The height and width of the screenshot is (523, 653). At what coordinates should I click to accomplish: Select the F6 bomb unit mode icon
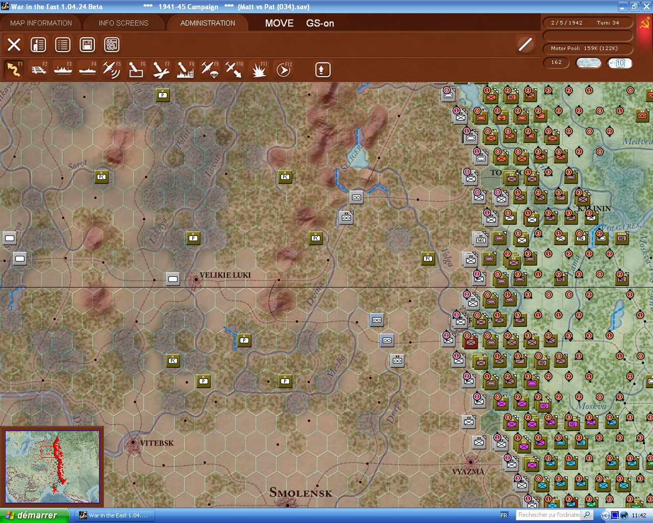click(136, 69)
